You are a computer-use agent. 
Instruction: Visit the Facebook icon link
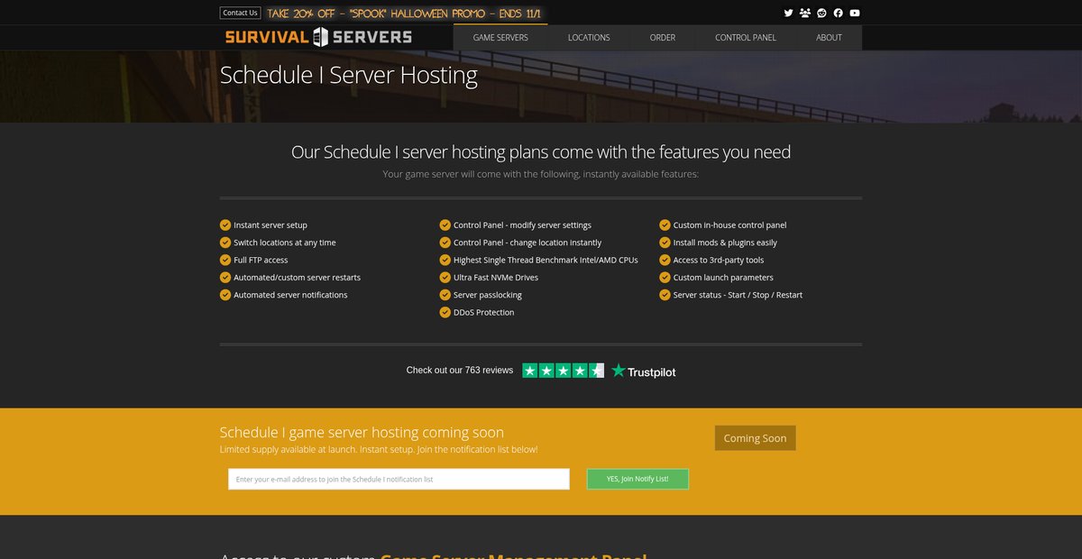(839, 13)
